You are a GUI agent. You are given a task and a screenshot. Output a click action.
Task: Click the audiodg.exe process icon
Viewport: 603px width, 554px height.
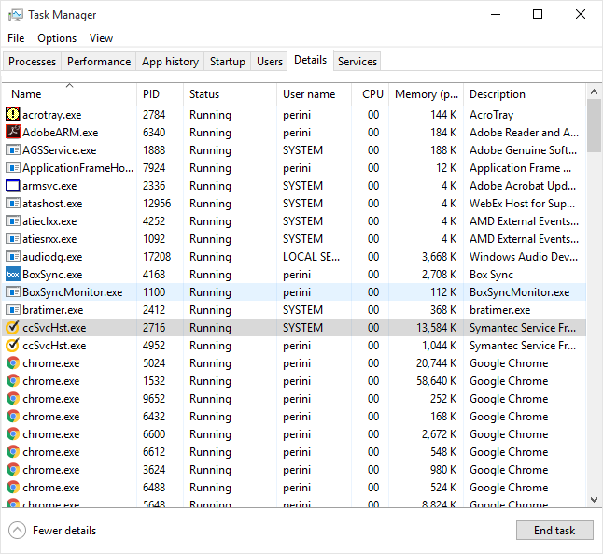(x=13, y=257)
